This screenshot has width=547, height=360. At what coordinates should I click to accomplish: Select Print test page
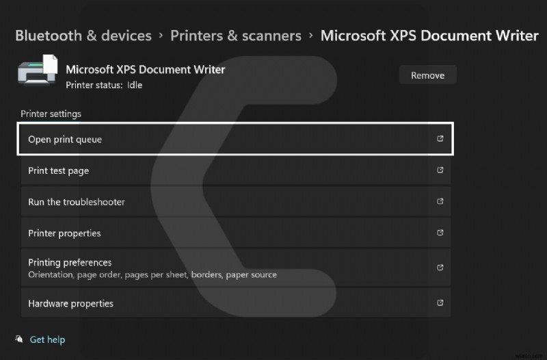[x=236, y=170]
